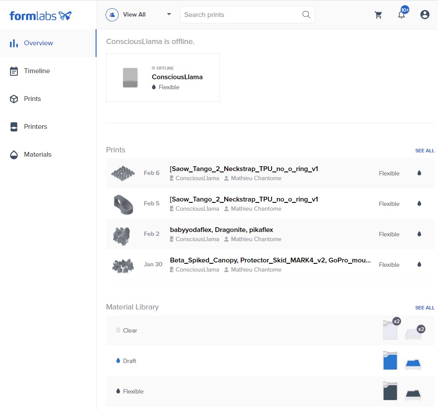This screenshot has height=410, width=438.
Task: Click ConsciousLlama under the Feb 5 print
Action: point(197,209)
